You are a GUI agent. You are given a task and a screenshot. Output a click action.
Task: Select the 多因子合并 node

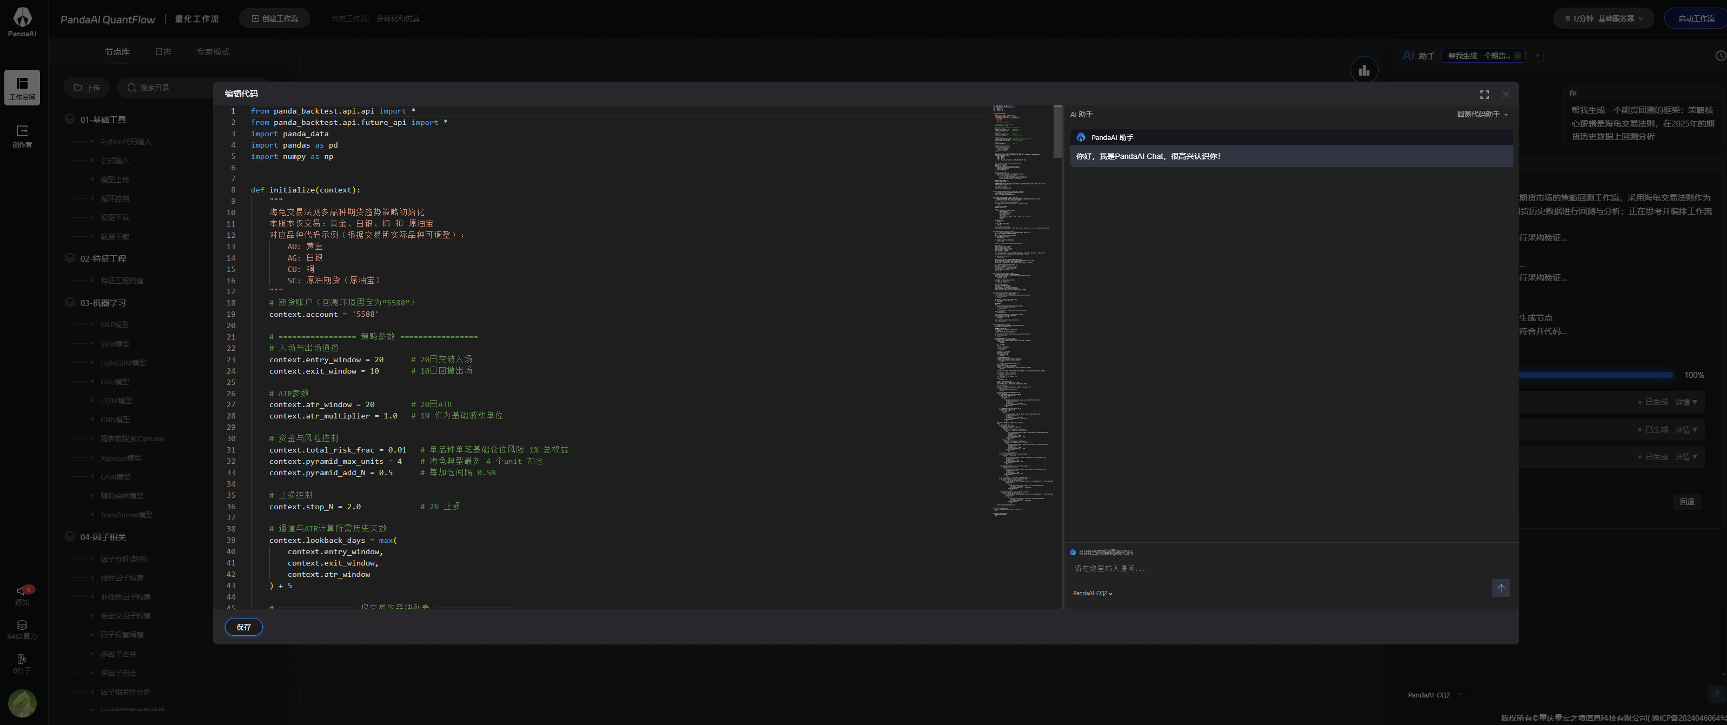click(x=118, y=654)
